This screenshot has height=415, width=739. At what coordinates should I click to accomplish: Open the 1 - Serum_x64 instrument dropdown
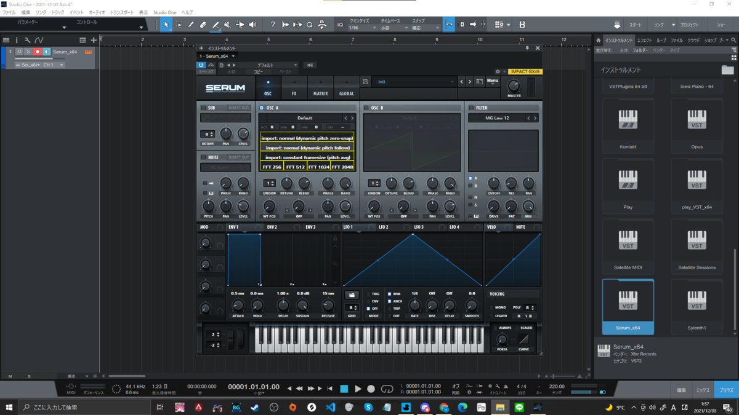pyautogui.click(x=217, y=56)
